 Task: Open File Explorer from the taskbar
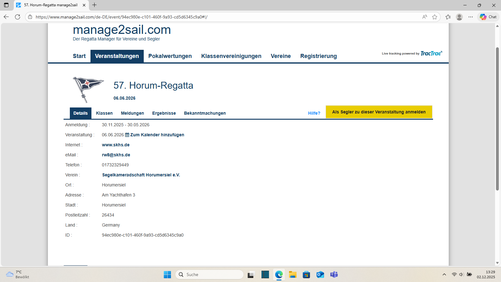293,274
